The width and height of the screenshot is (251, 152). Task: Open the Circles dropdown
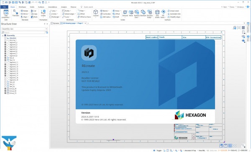point(54,14)
